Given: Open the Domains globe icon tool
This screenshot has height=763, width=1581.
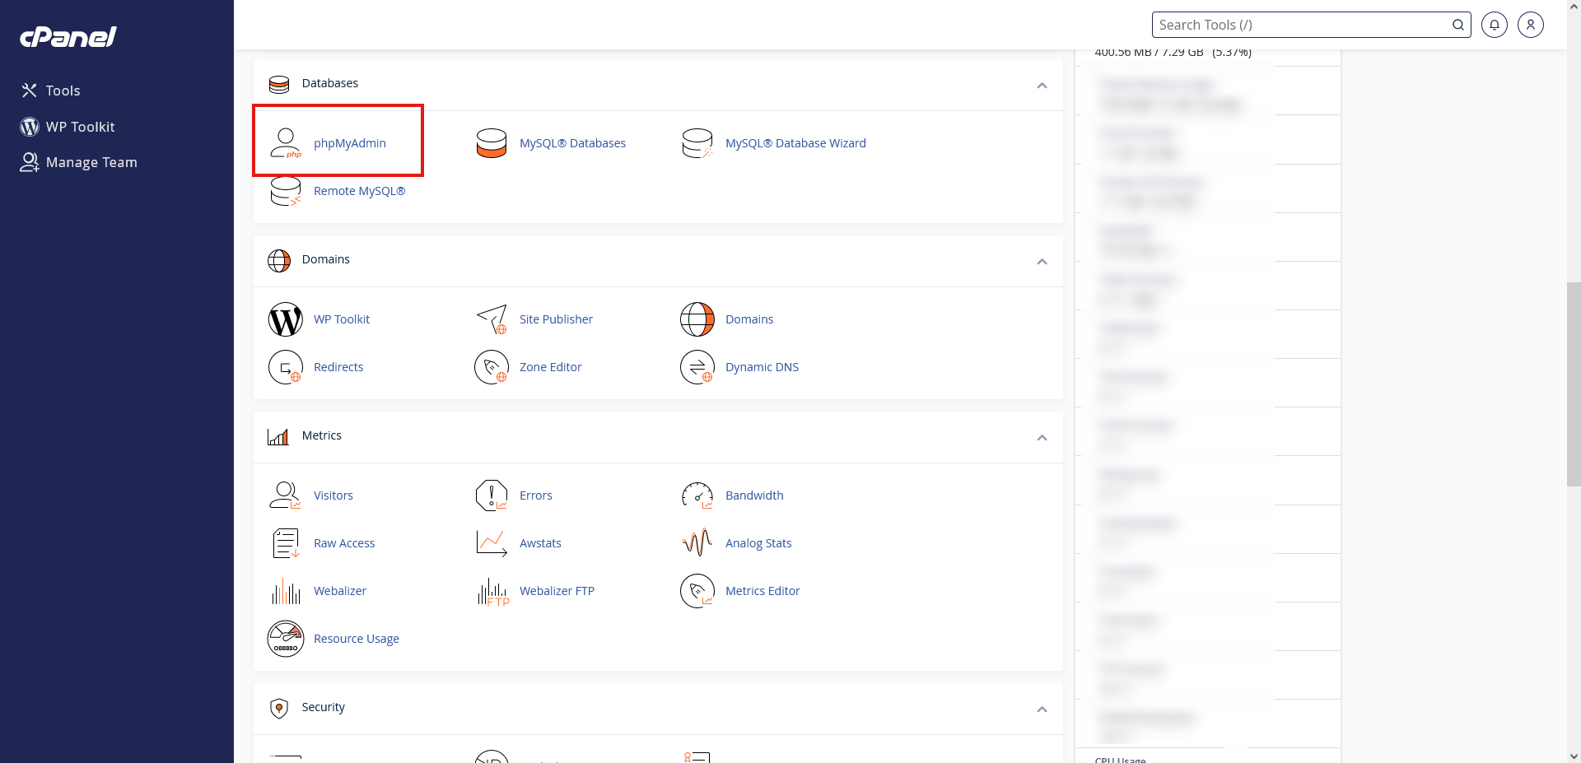Looking at the screenshot, I should (x=697, y=319).
